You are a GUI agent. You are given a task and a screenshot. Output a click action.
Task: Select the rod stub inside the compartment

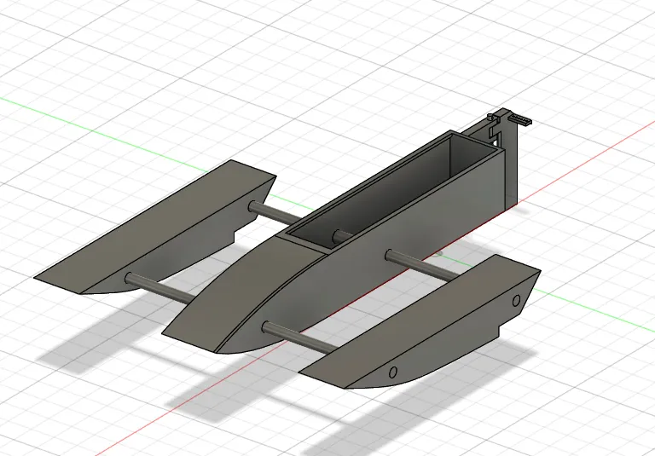pos(343,236)
